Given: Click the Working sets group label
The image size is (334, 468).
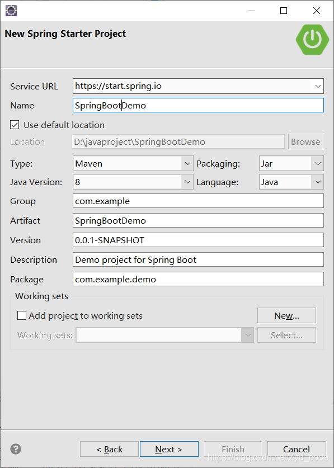Looking at the screenshot, I should [x=41, y=296].
